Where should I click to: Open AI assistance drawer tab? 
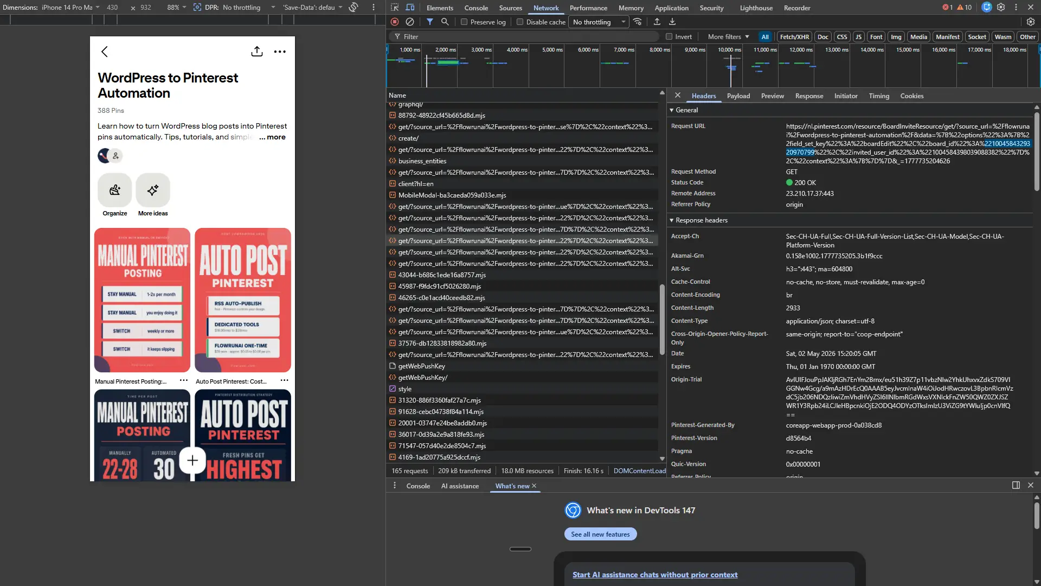coord(460,486)
